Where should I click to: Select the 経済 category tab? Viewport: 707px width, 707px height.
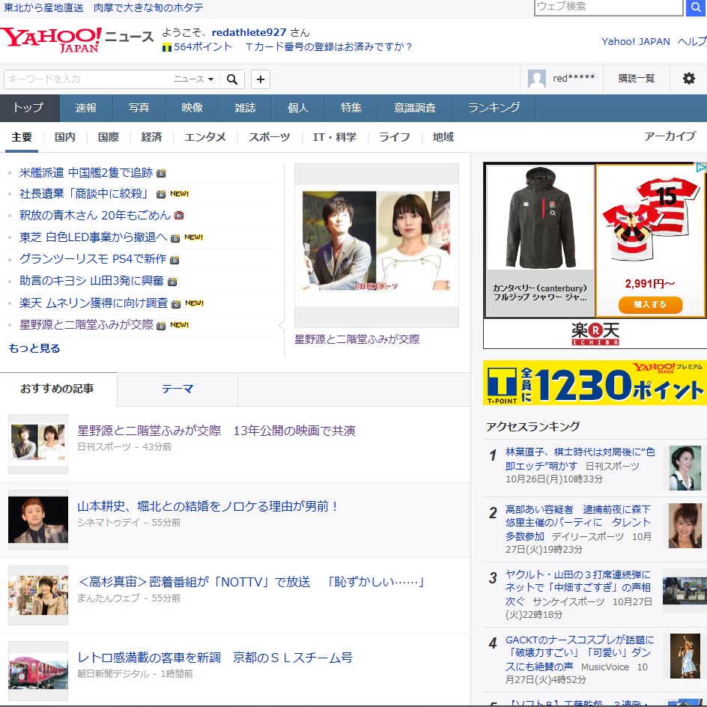pyautogui.click(x=151, y=137)
